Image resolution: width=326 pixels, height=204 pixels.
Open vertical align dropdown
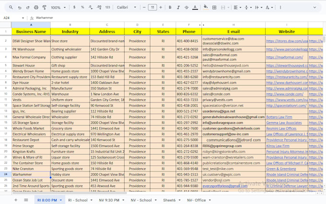click(248, 8)
